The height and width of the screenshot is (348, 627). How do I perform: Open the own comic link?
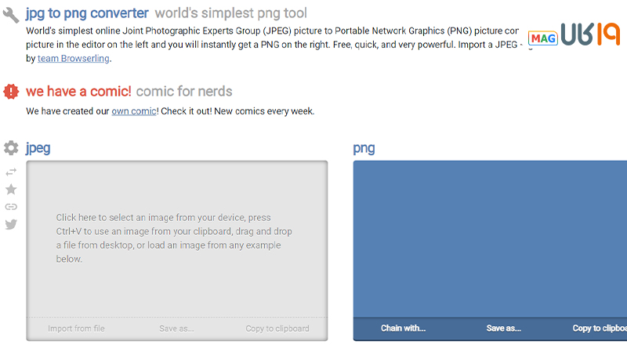(134, 111)
